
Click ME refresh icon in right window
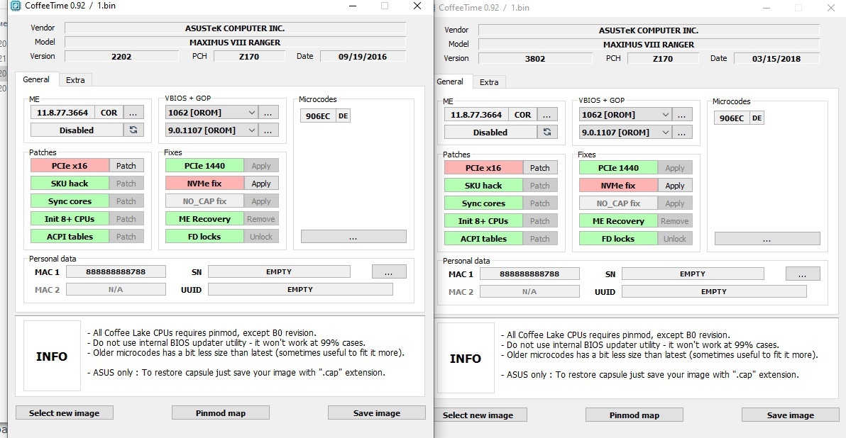(x=547, y=132)
